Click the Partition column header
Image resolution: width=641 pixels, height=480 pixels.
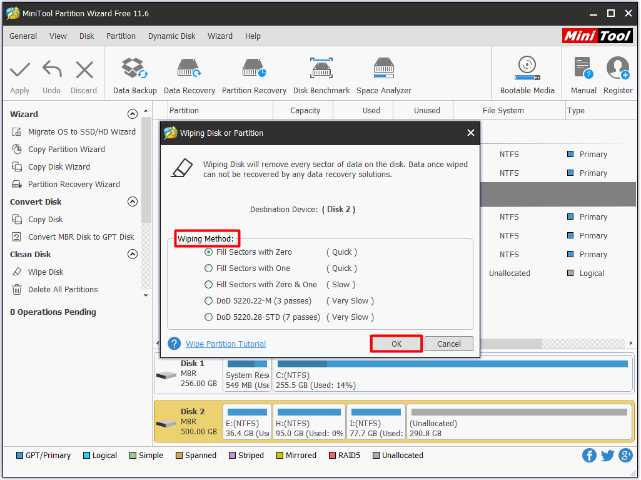point(221,111)
